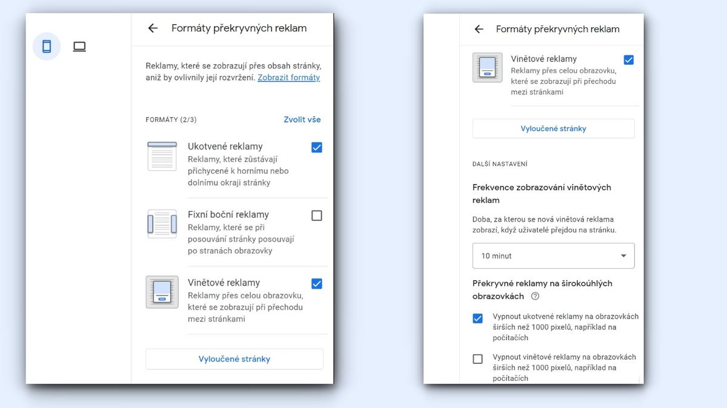Screen dimensions: 727x408
Task: Click the Fixní boční reklamy format thumbnail
Action: click(x=162, y=225)
